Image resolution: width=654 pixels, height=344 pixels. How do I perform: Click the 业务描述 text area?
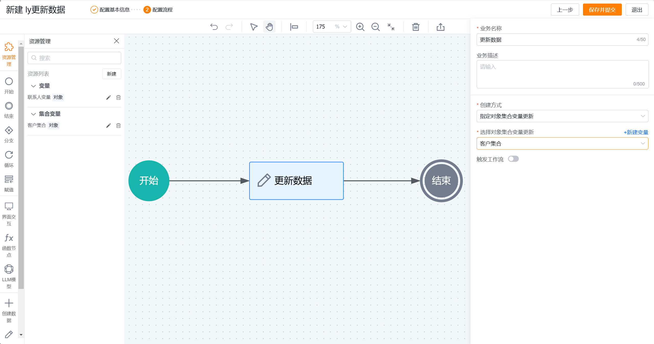tap(562, 74)
